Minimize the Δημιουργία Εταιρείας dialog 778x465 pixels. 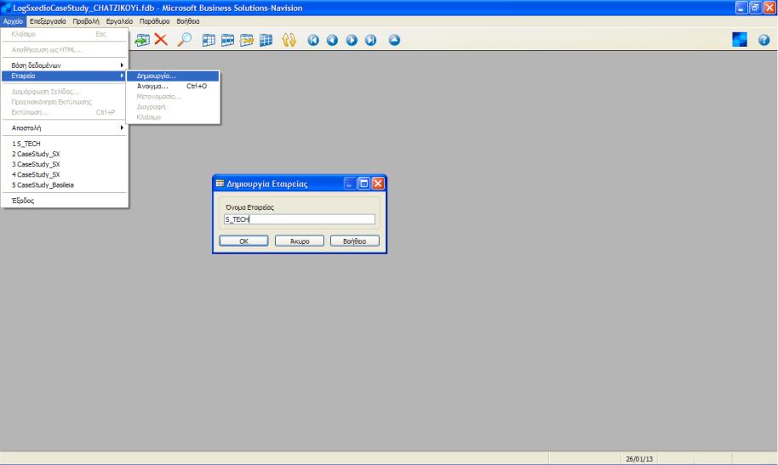coord(349,184)
